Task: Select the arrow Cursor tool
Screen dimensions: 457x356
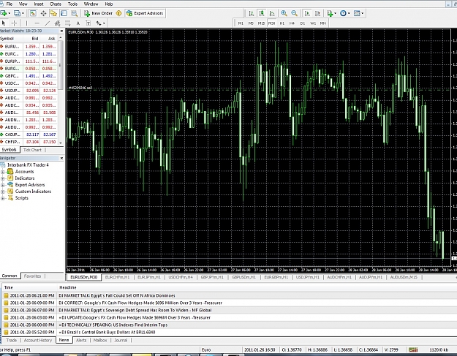Action: 4,23
